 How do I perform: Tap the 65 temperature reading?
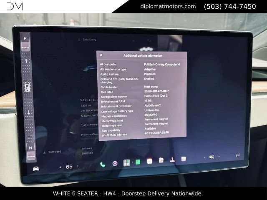[69, 167]
